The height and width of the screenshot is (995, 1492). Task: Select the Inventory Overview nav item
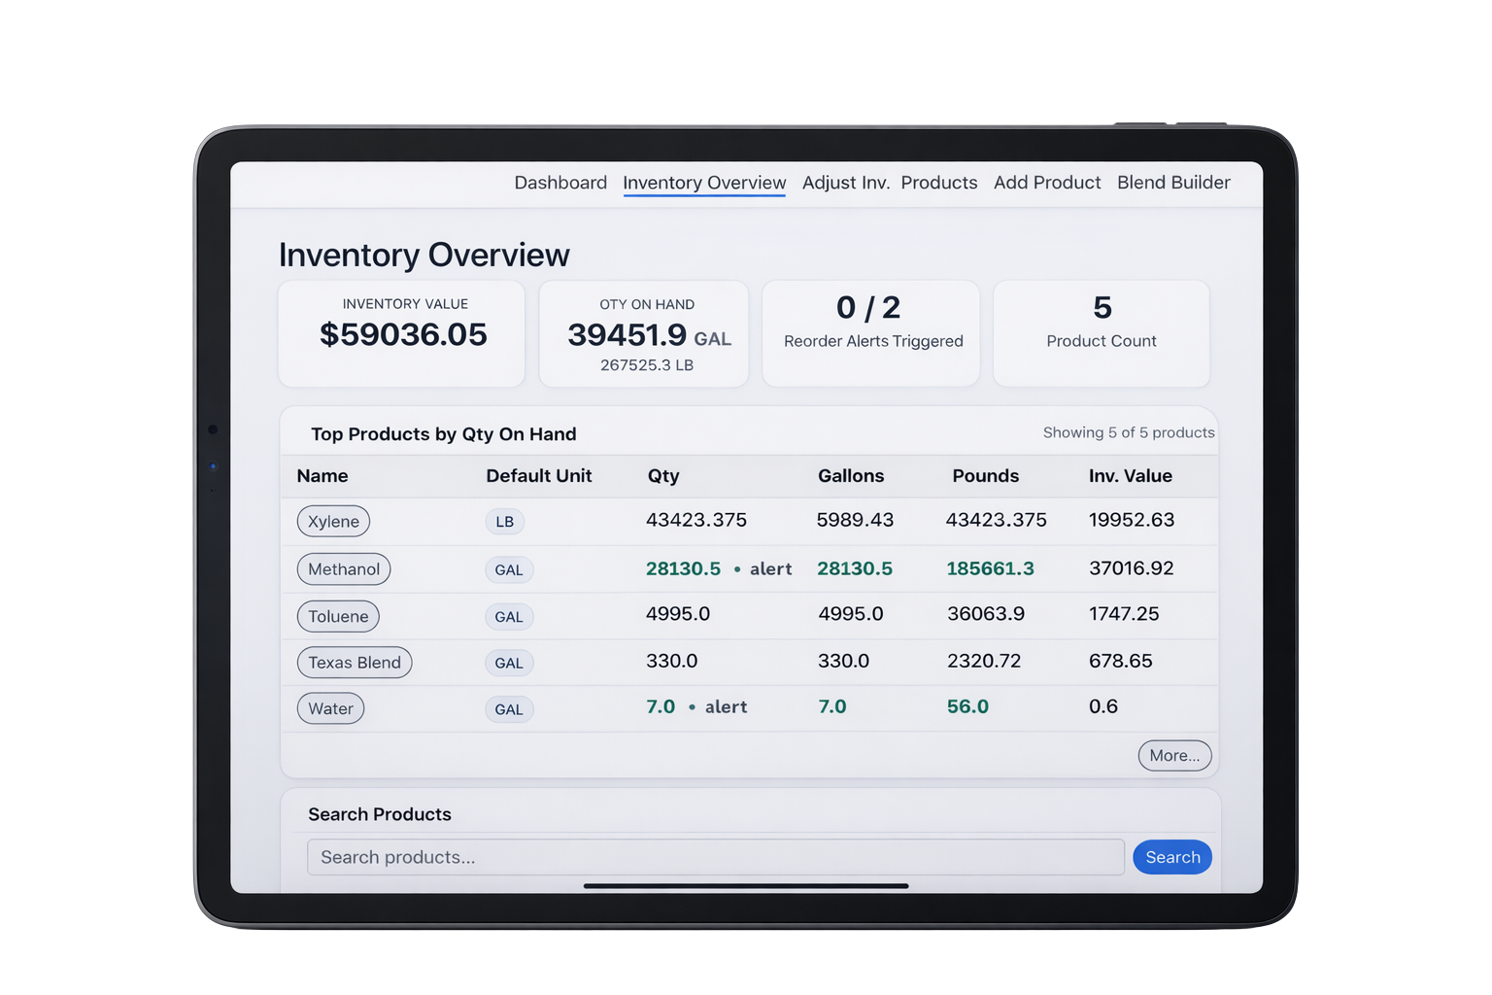click(703, 183)
